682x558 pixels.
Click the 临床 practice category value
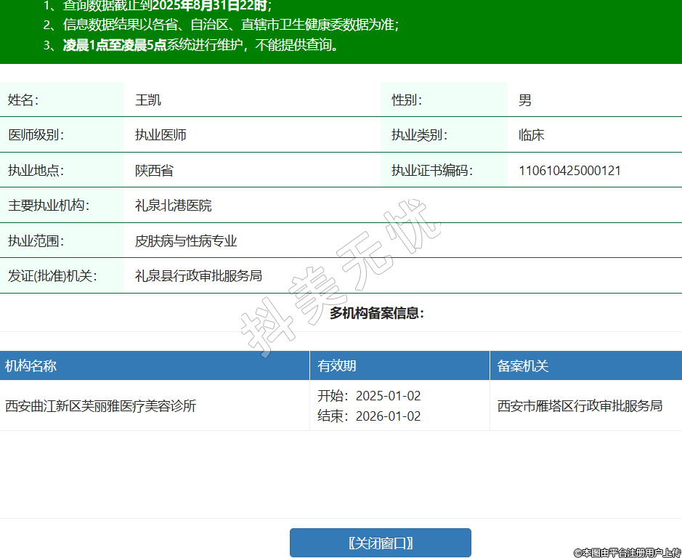point(532,135)
